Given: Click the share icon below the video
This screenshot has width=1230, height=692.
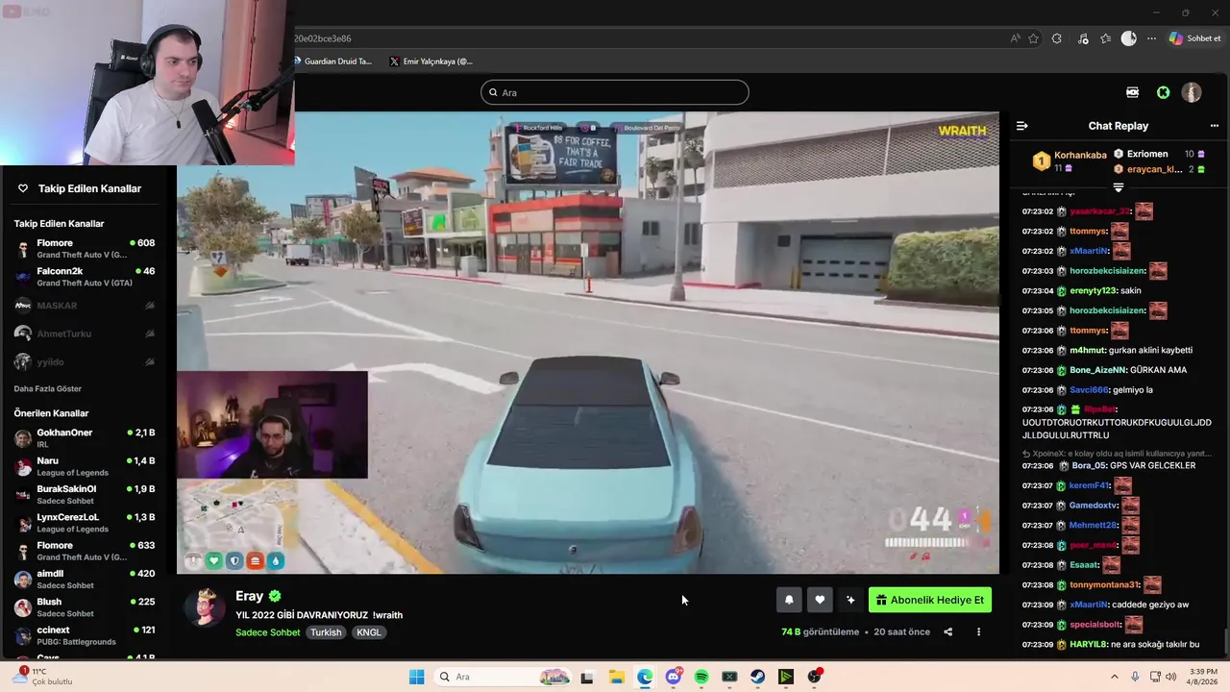Looking at the screenshot, I should (948, 631).
